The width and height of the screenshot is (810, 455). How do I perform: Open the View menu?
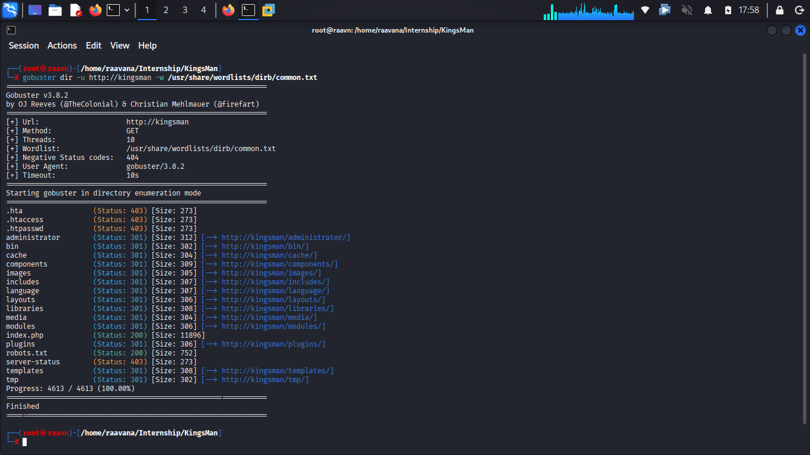click(120, 46)
